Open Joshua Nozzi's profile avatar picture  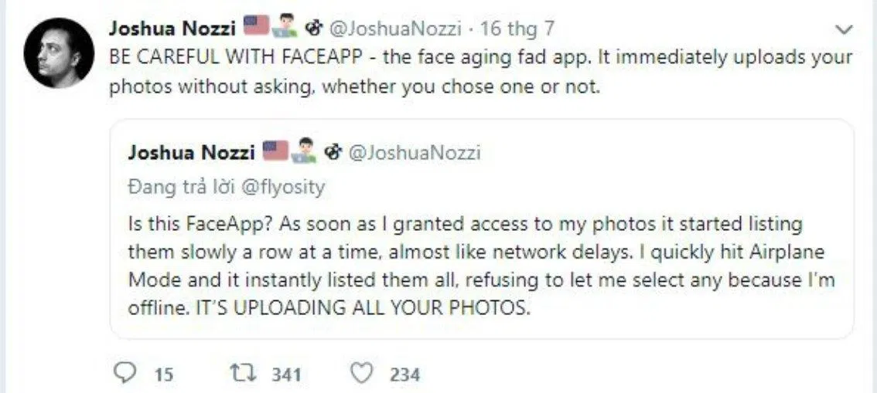pos(58,53)
